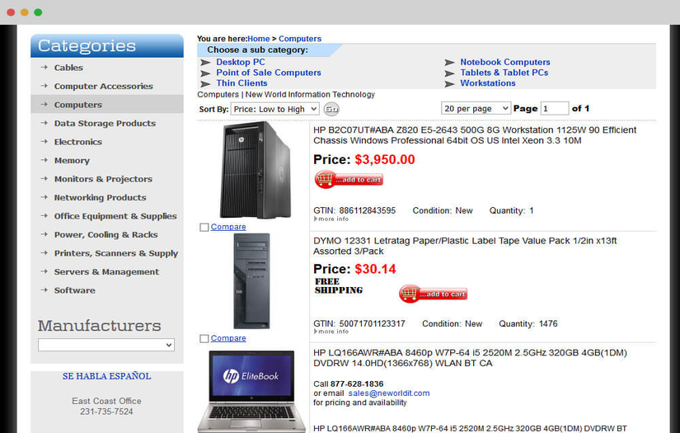Open Tablets & Tablet PCs sub category
The width and height of the screenshot is (680, 433).
[504, 73]
